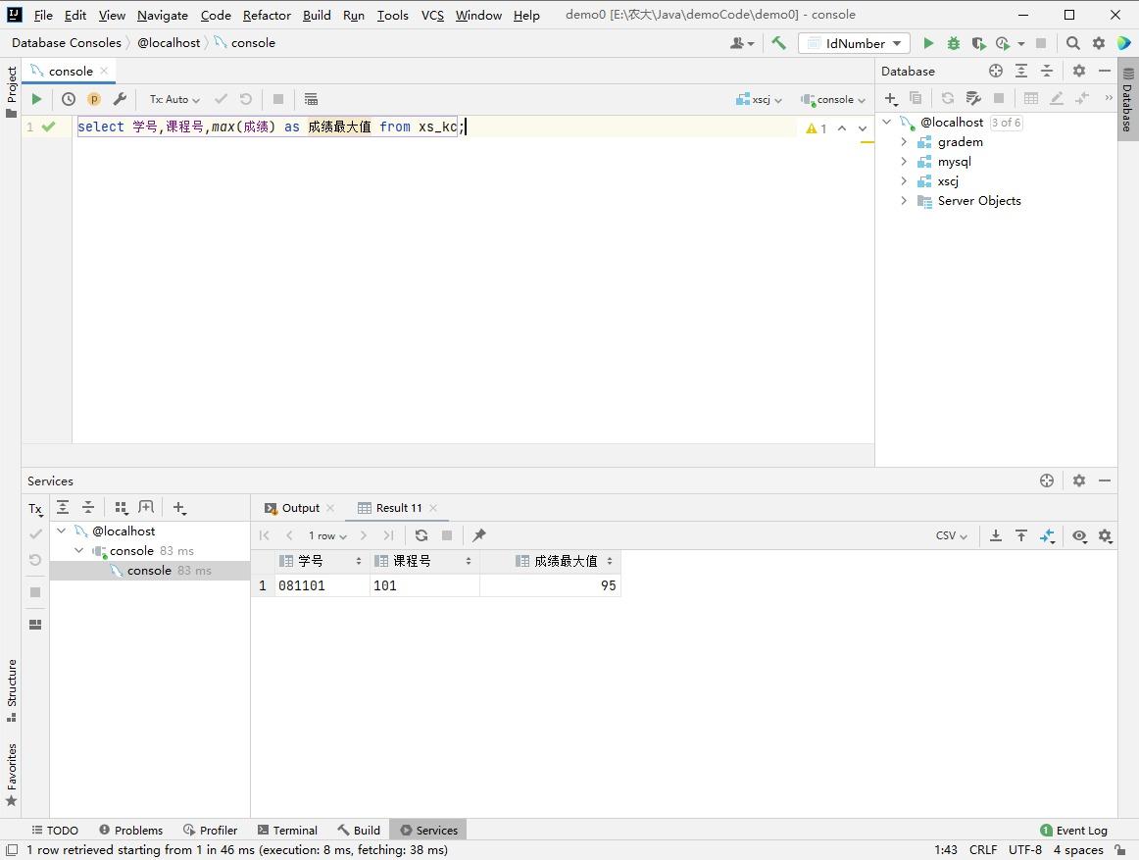Open query history clock icon
Image resolution: width=1139 pixels, height=860 pixels.
69,99
